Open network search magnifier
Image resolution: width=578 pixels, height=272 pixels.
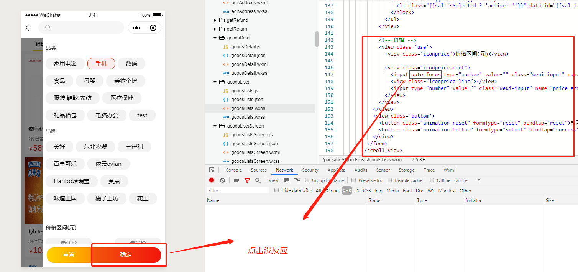coord(258,180)
